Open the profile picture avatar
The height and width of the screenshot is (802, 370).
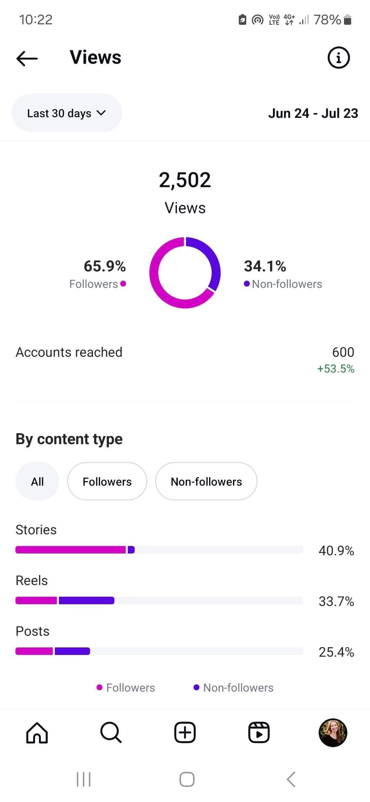(x=333, y=732)
